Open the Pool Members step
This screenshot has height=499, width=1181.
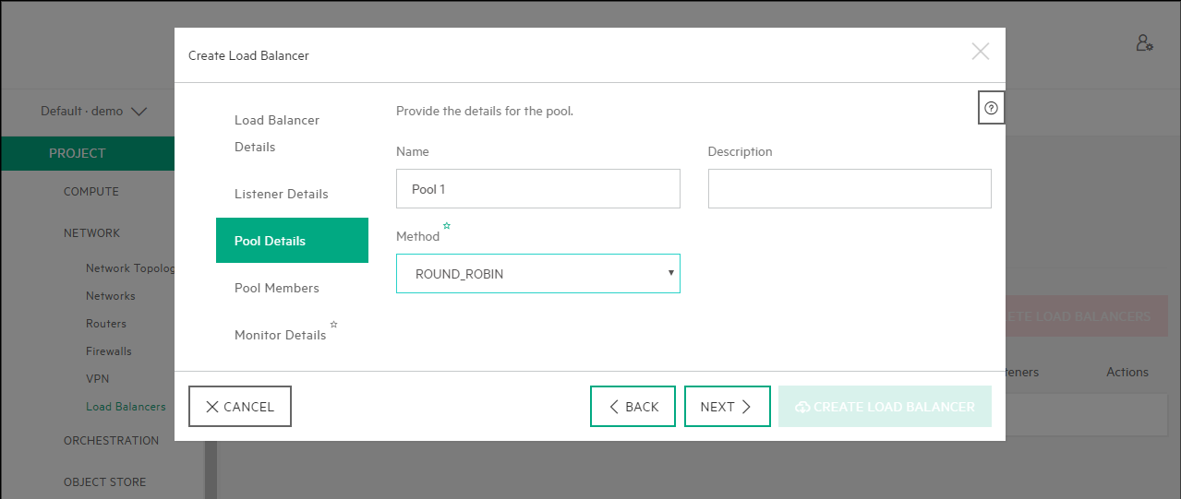[276, 288]
